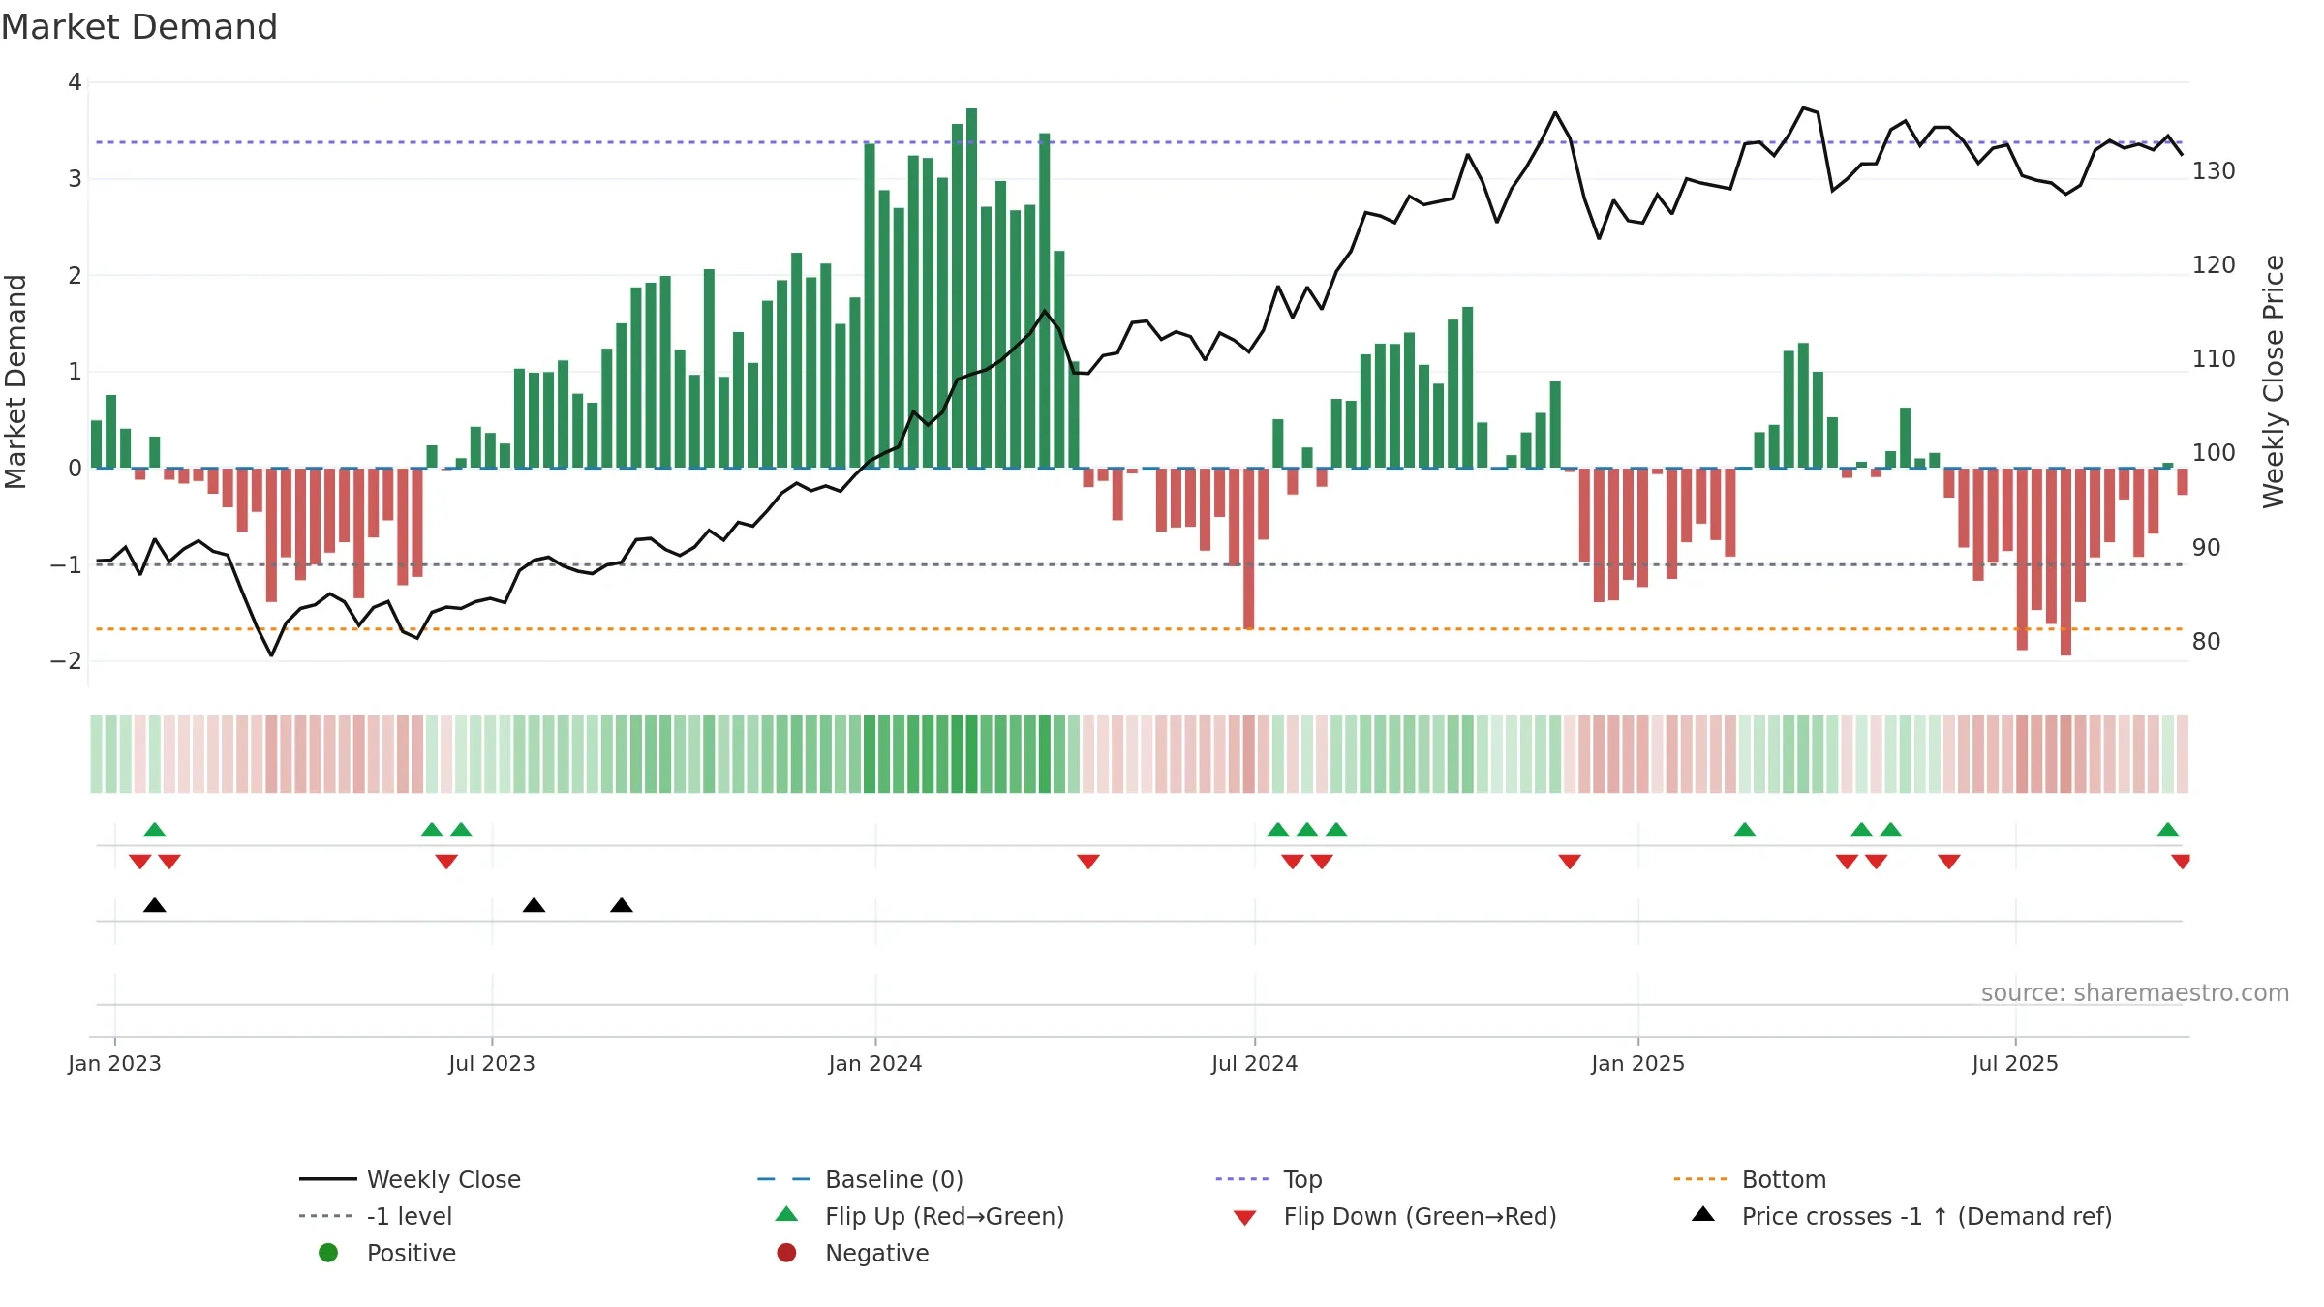Click the Market Demand chart title
Screen dimensions: 2324x1307
pyautogui.click(x=139, y=27)
